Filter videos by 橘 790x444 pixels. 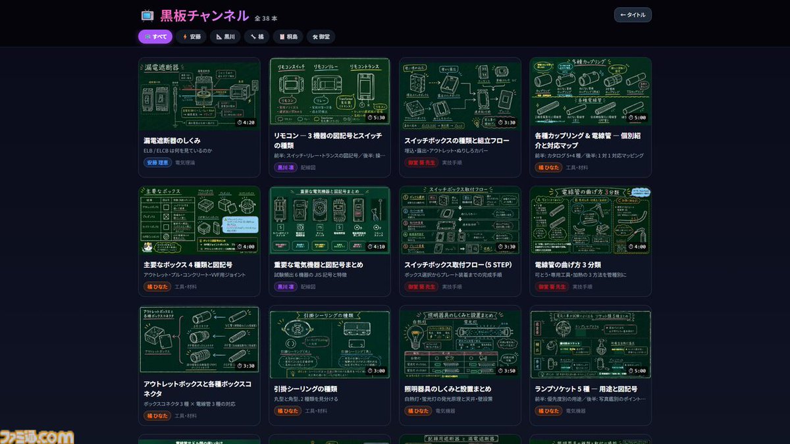click(x=257, y=37)
